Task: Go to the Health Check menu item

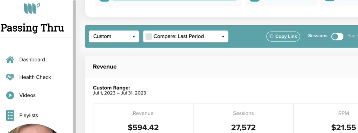Action: click(x=35, y=77)
